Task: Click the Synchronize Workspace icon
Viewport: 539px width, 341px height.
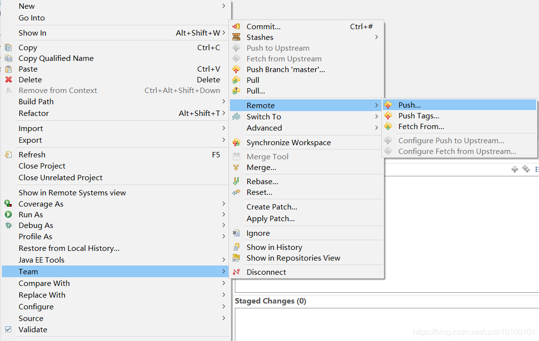Action: [x=236, y=142]
